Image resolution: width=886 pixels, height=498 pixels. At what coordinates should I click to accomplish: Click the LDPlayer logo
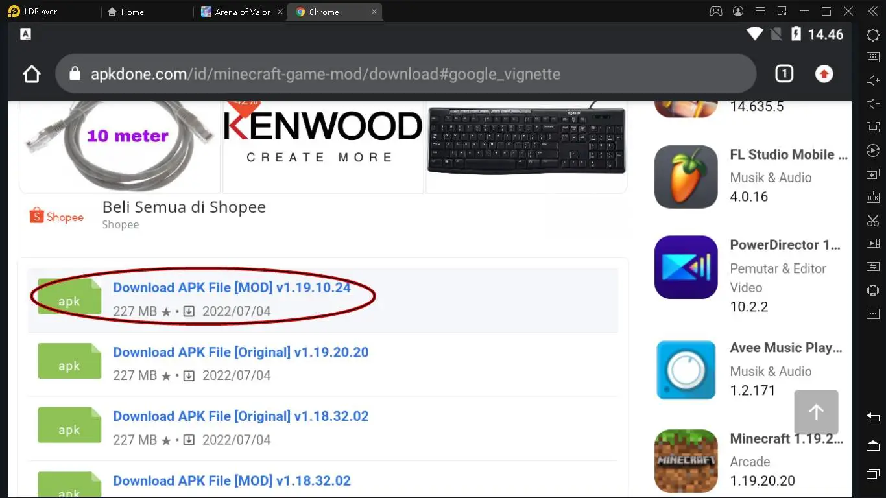click(x=14, y=12)
